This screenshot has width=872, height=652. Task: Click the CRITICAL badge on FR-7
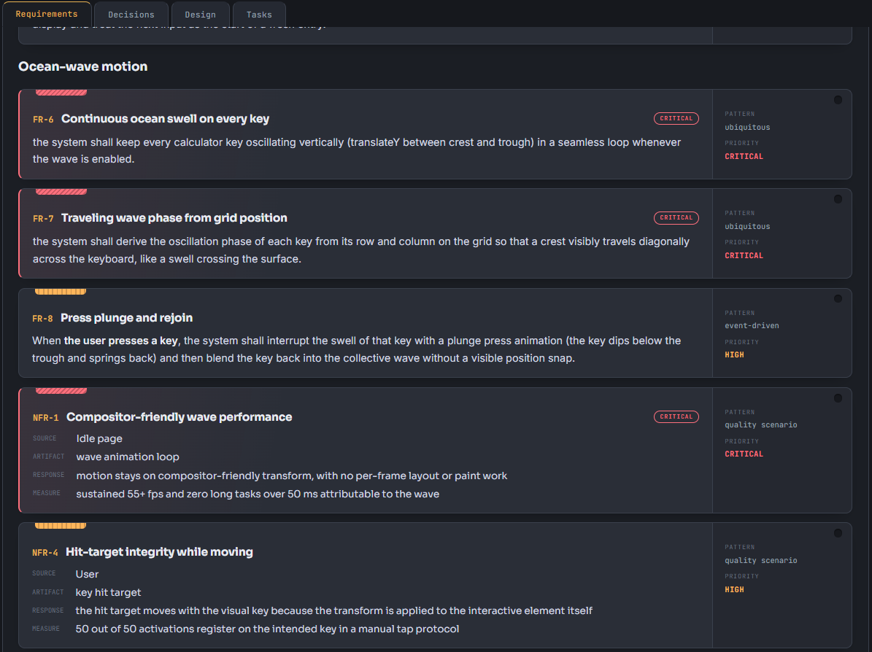pyautogui.click(x=676, y=218)
